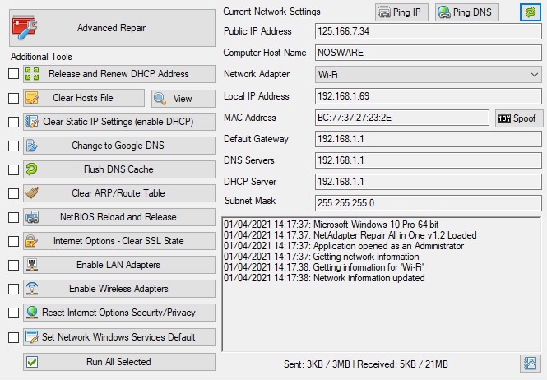Screen dimensions: 547x380
Task: Click the Additional Tools heading
Action: (41, 57)
